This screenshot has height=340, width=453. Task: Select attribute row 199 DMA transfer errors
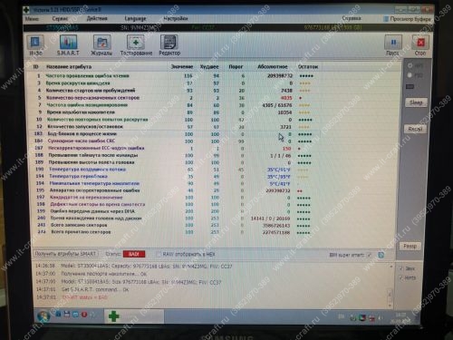tap(177, 211)
